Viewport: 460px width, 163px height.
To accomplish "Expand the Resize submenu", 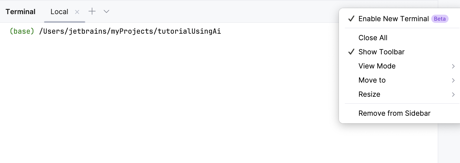I will coord(369,94).
